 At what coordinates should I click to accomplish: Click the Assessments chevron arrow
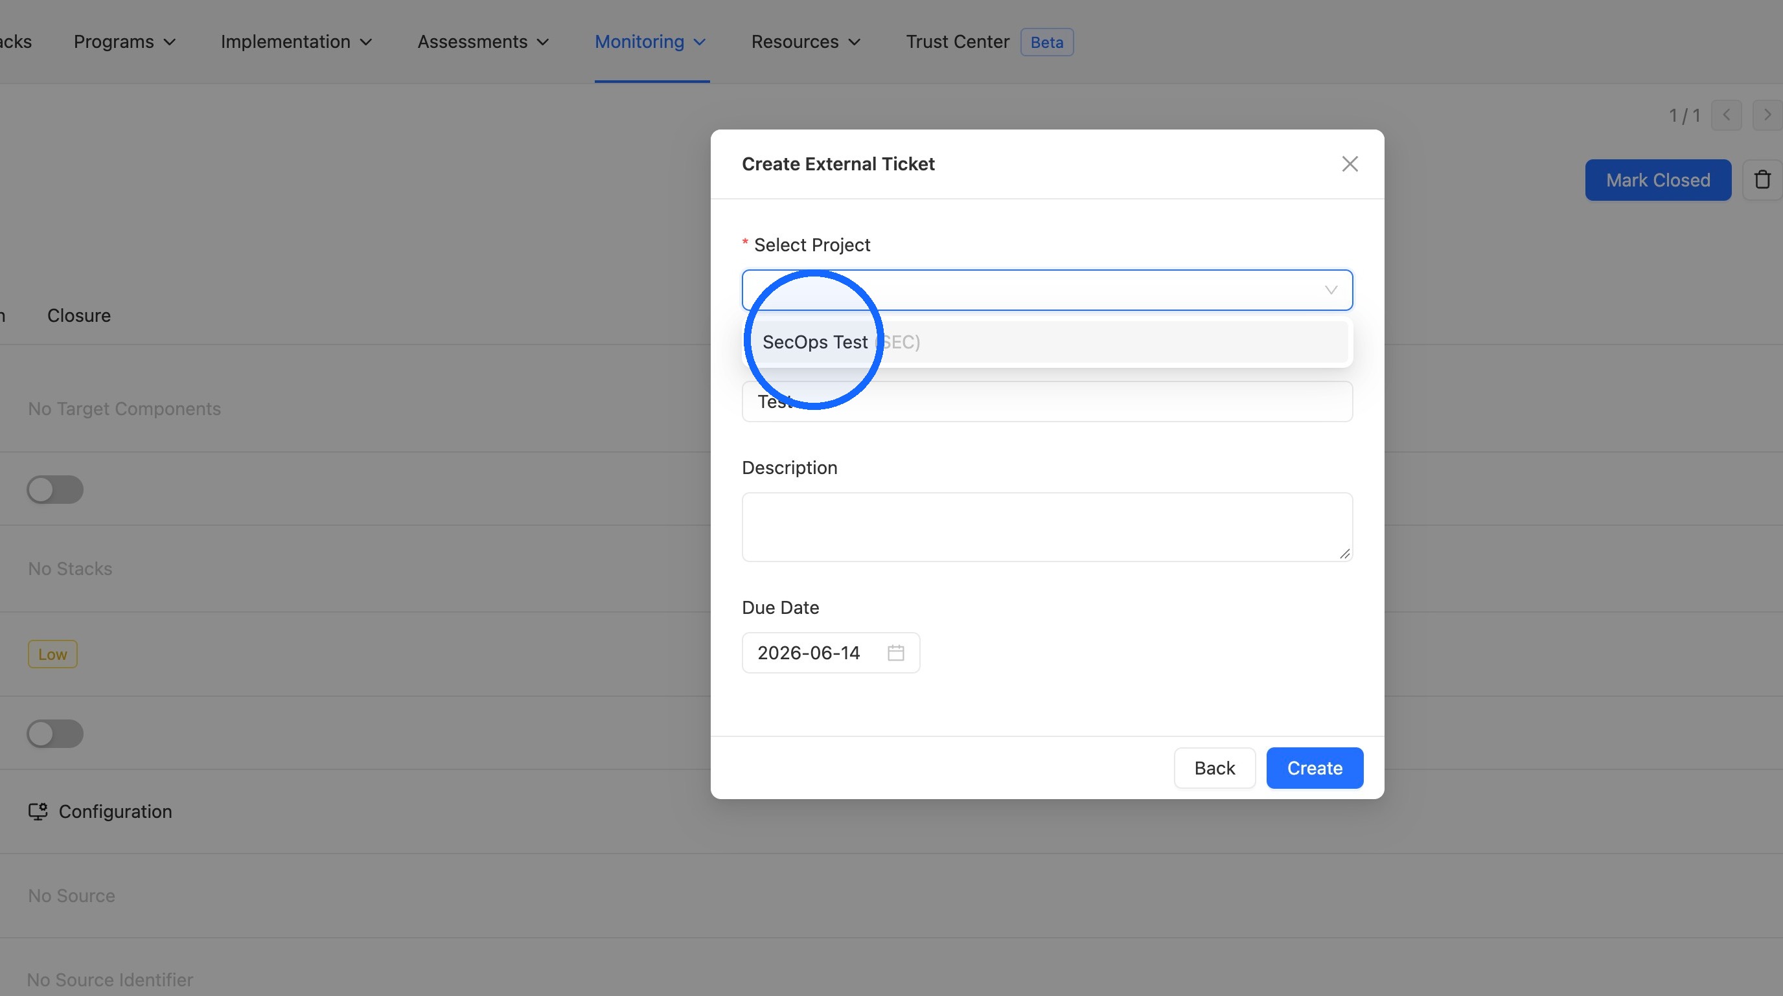(544, 42)
